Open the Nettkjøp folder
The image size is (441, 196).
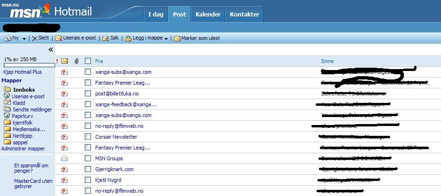click(x=23, y=136)
